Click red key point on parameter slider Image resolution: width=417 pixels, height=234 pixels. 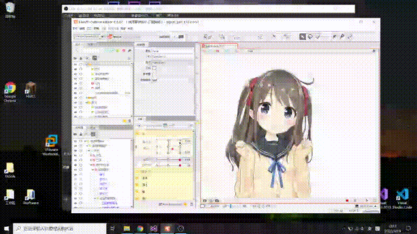pyautogui.click(x=180, y=160)
